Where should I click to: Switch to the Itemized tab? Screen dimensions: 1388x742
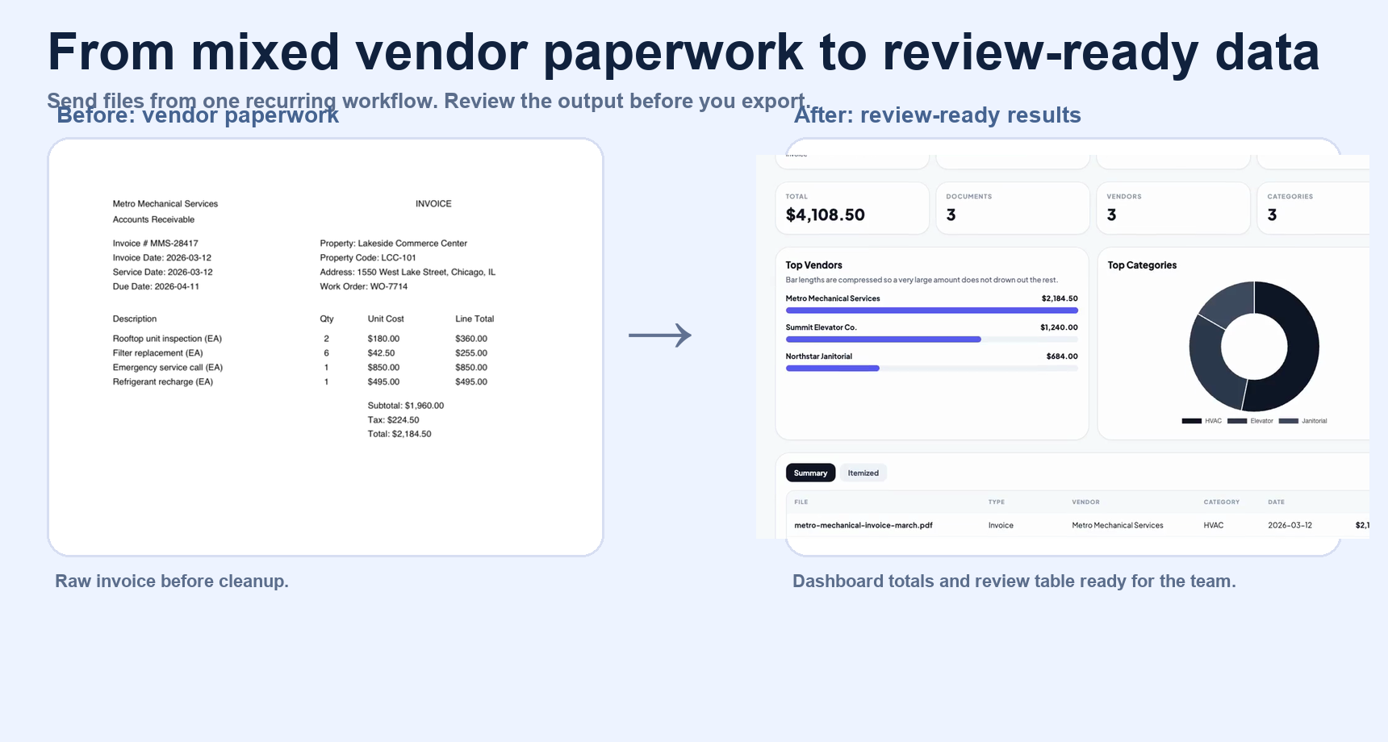(863, 473)
